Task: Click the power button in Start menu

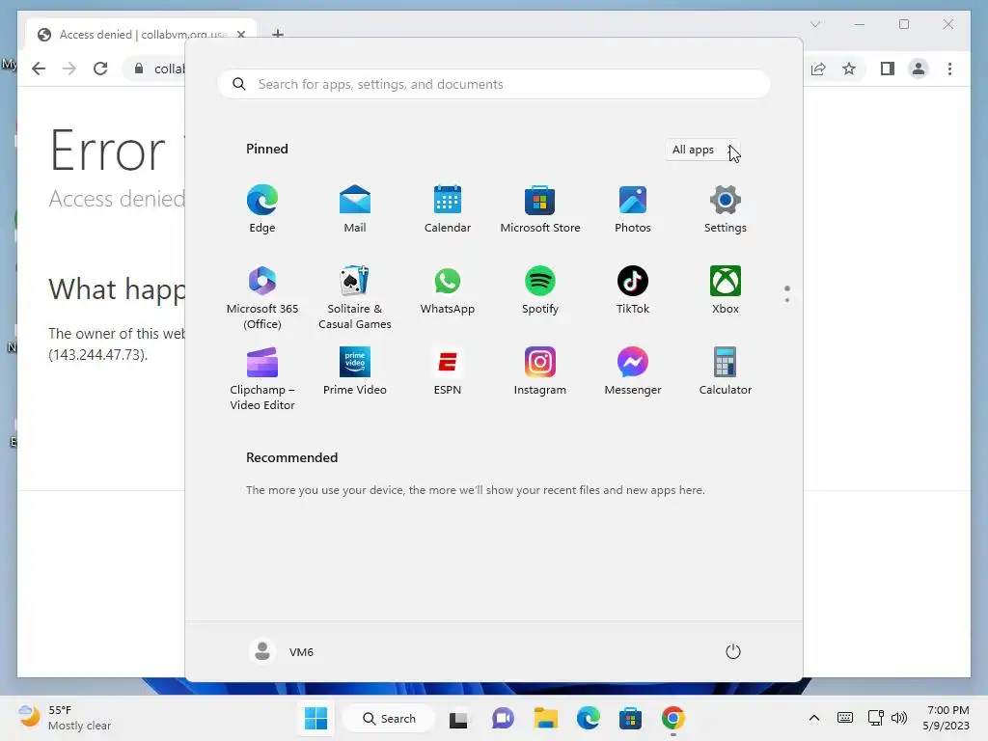Action: (x=733, y=651)
